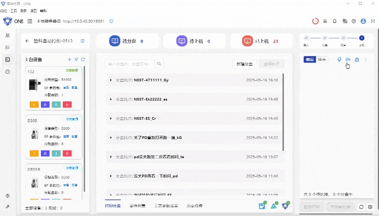379x216 pixels.
Task: Open the 待分盘 status card
Action: pos(128,41)
